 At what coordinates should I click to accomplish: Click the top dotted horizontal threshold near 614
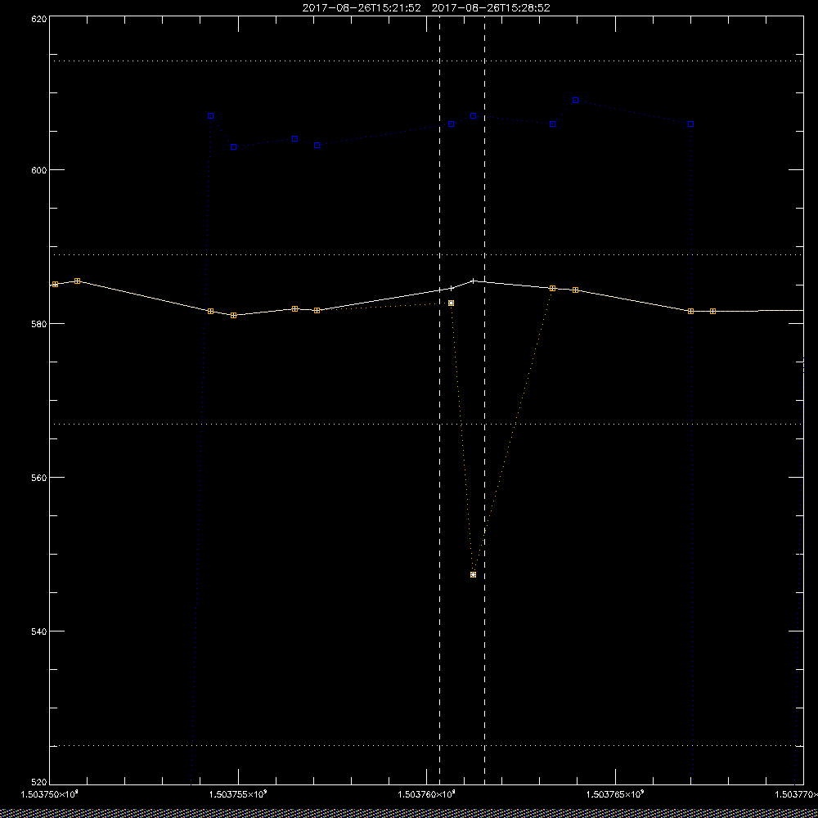[426, 61]
